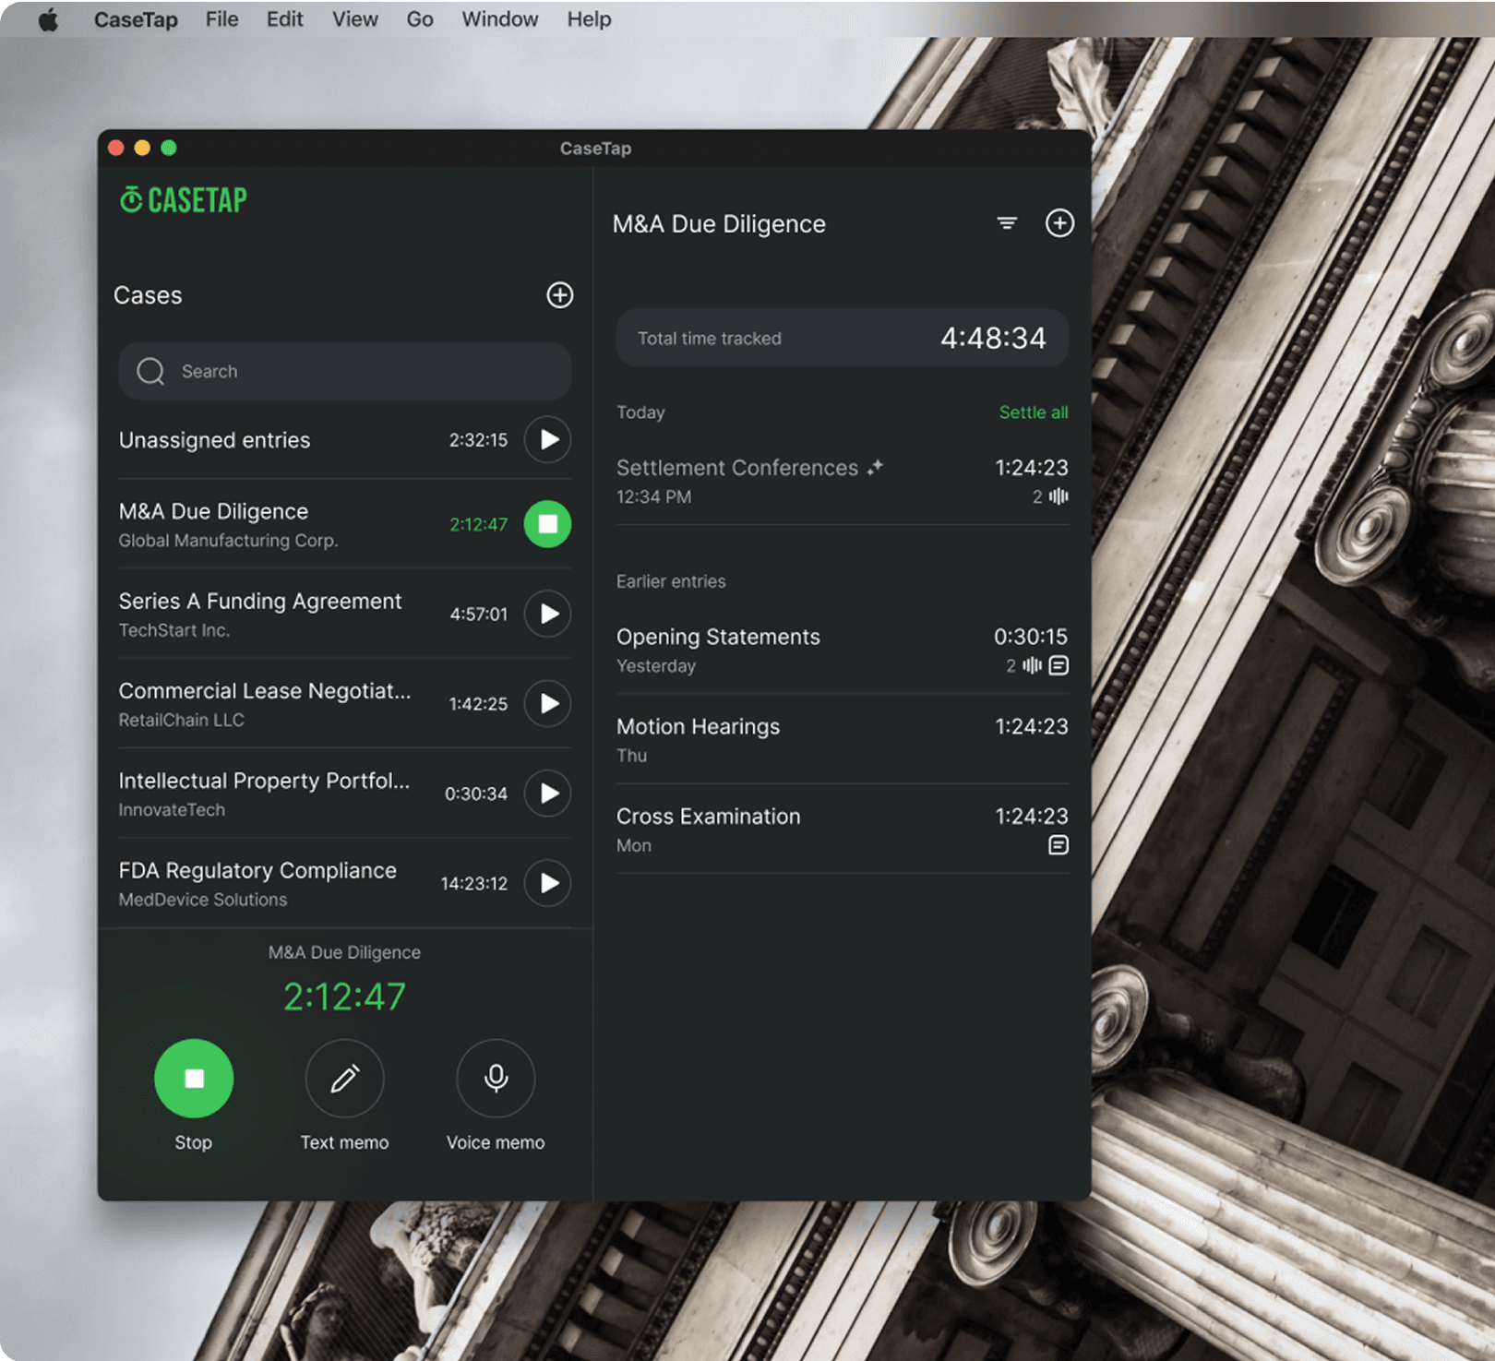Click the CaseTap logo
This screenshot has width=1495, height=1361.
184,199
